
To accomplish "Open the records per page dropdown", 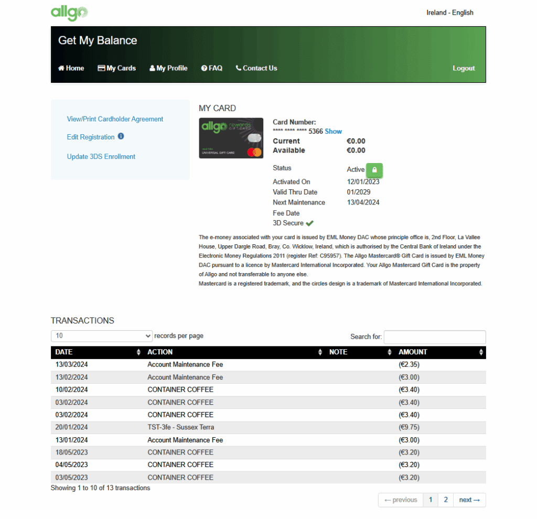I will click(102, 336).
